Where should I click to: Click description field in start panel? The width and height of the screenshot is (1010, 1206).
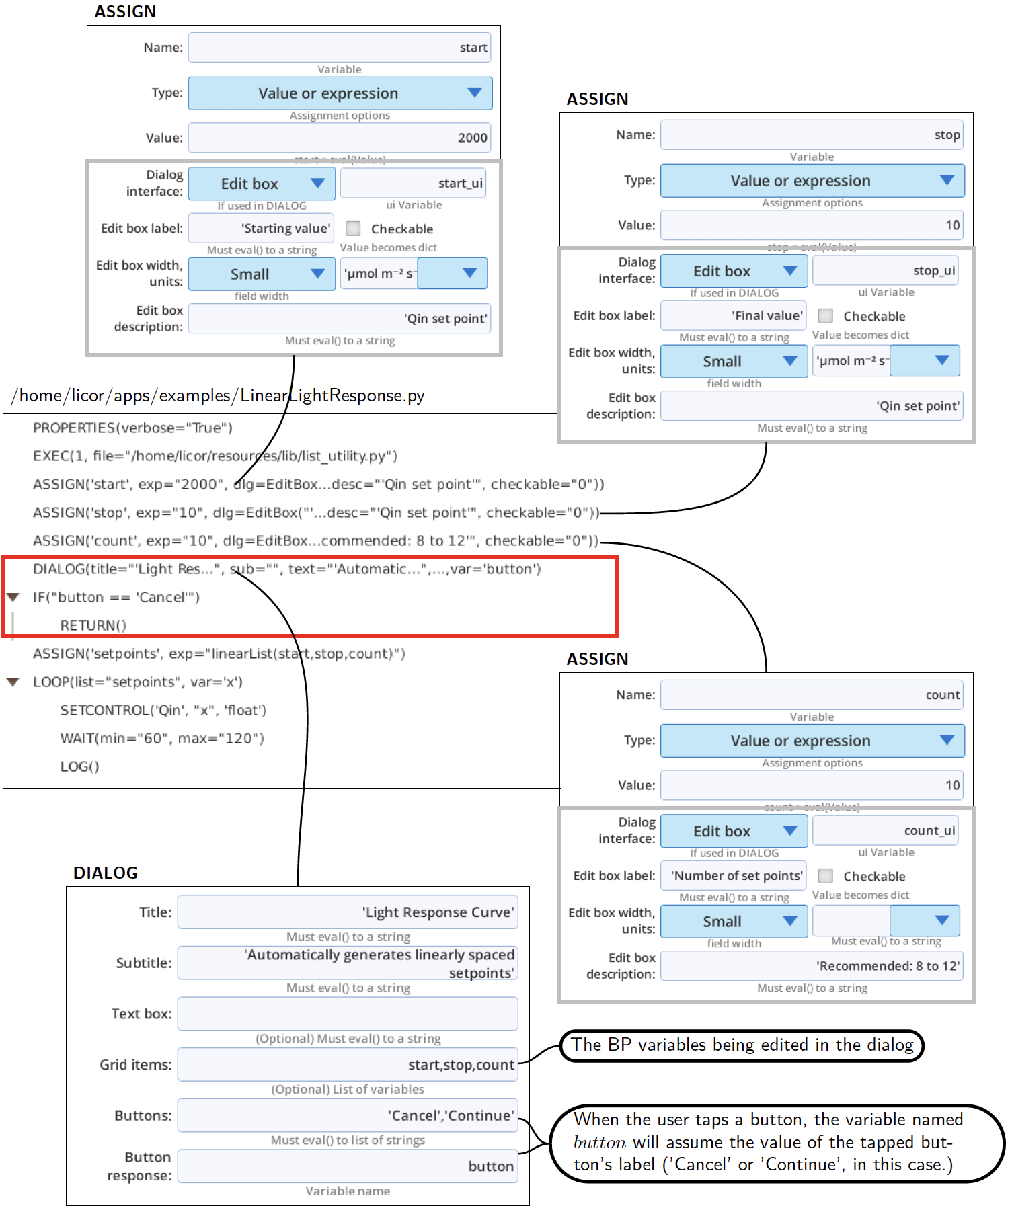(x=340, y=319)
